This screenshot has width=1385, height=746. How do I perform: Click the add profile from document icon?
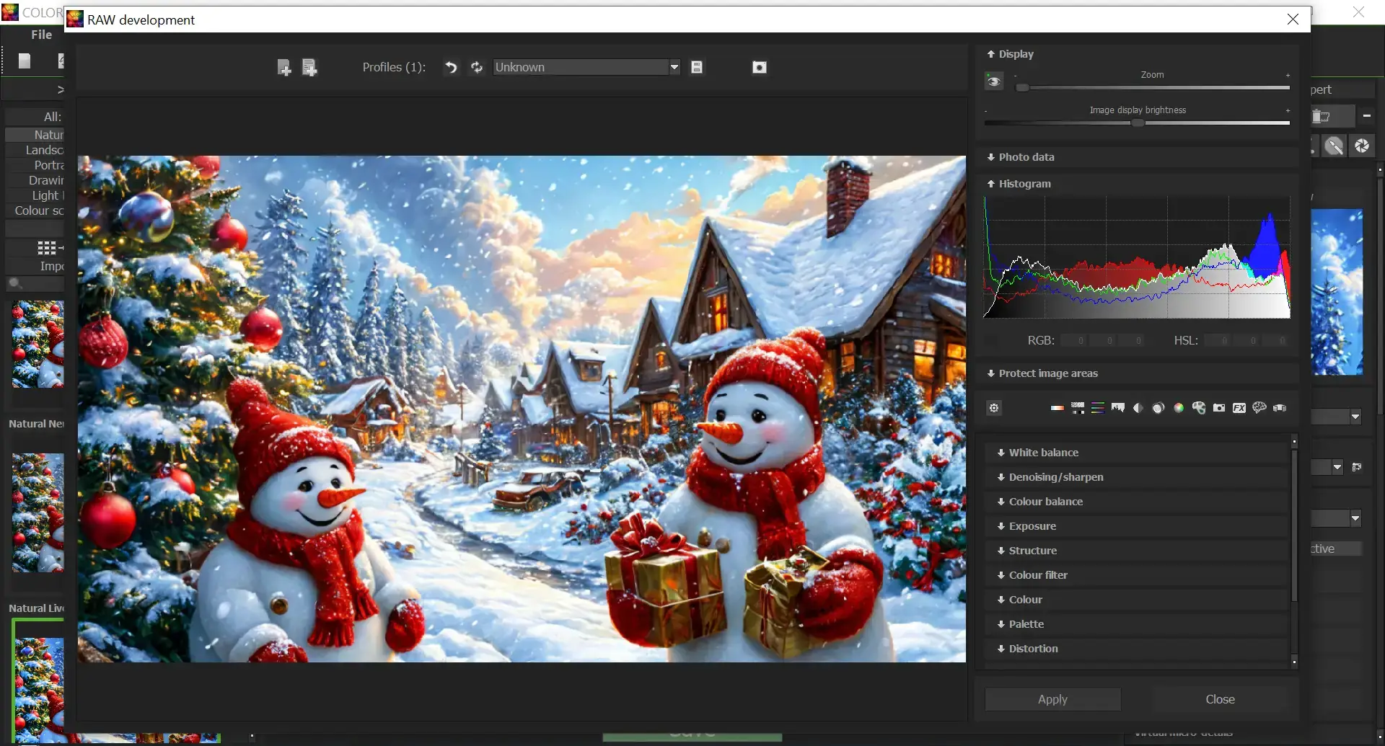click(x=309, y=67)
